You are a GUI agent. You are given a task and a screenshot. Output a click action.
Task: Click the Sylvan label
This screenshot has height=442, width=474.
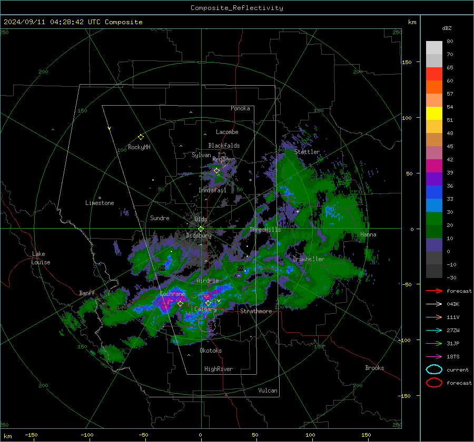tap(201, 155)
